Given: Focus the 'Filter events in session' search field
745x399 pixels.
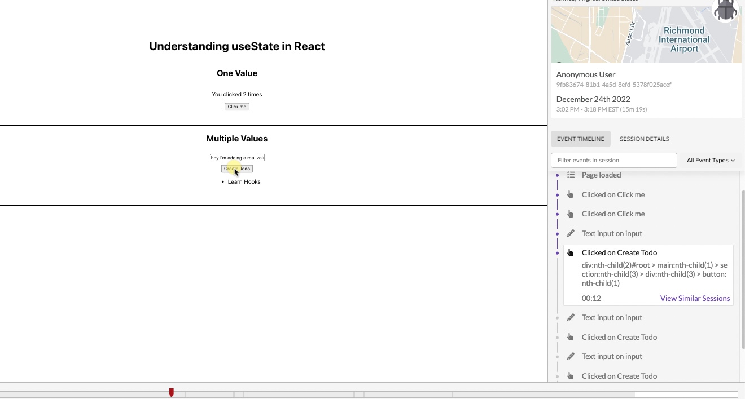Looking at the screenshot, I should click(x=613, y=161).
